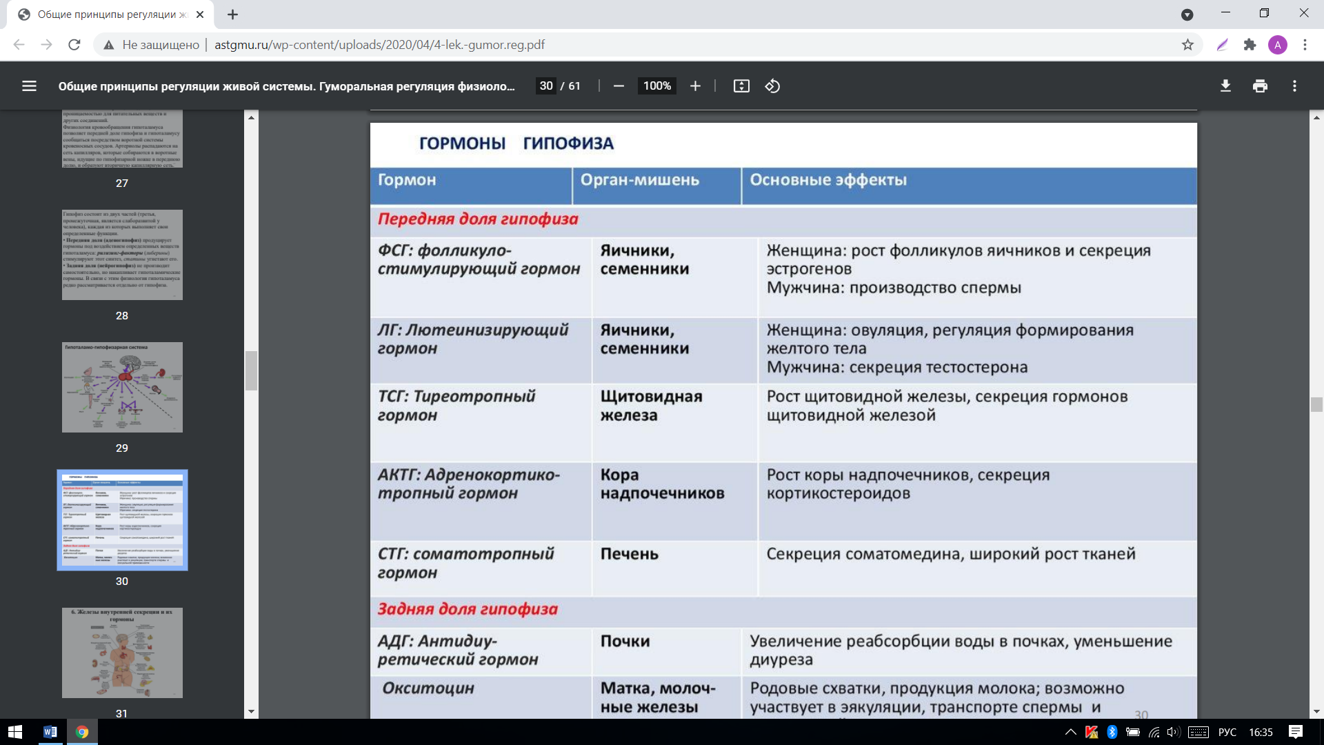This screenshot has width=1324, height=745.
Task: Click the document scrollbar thumb
Action: (1316, 404)
